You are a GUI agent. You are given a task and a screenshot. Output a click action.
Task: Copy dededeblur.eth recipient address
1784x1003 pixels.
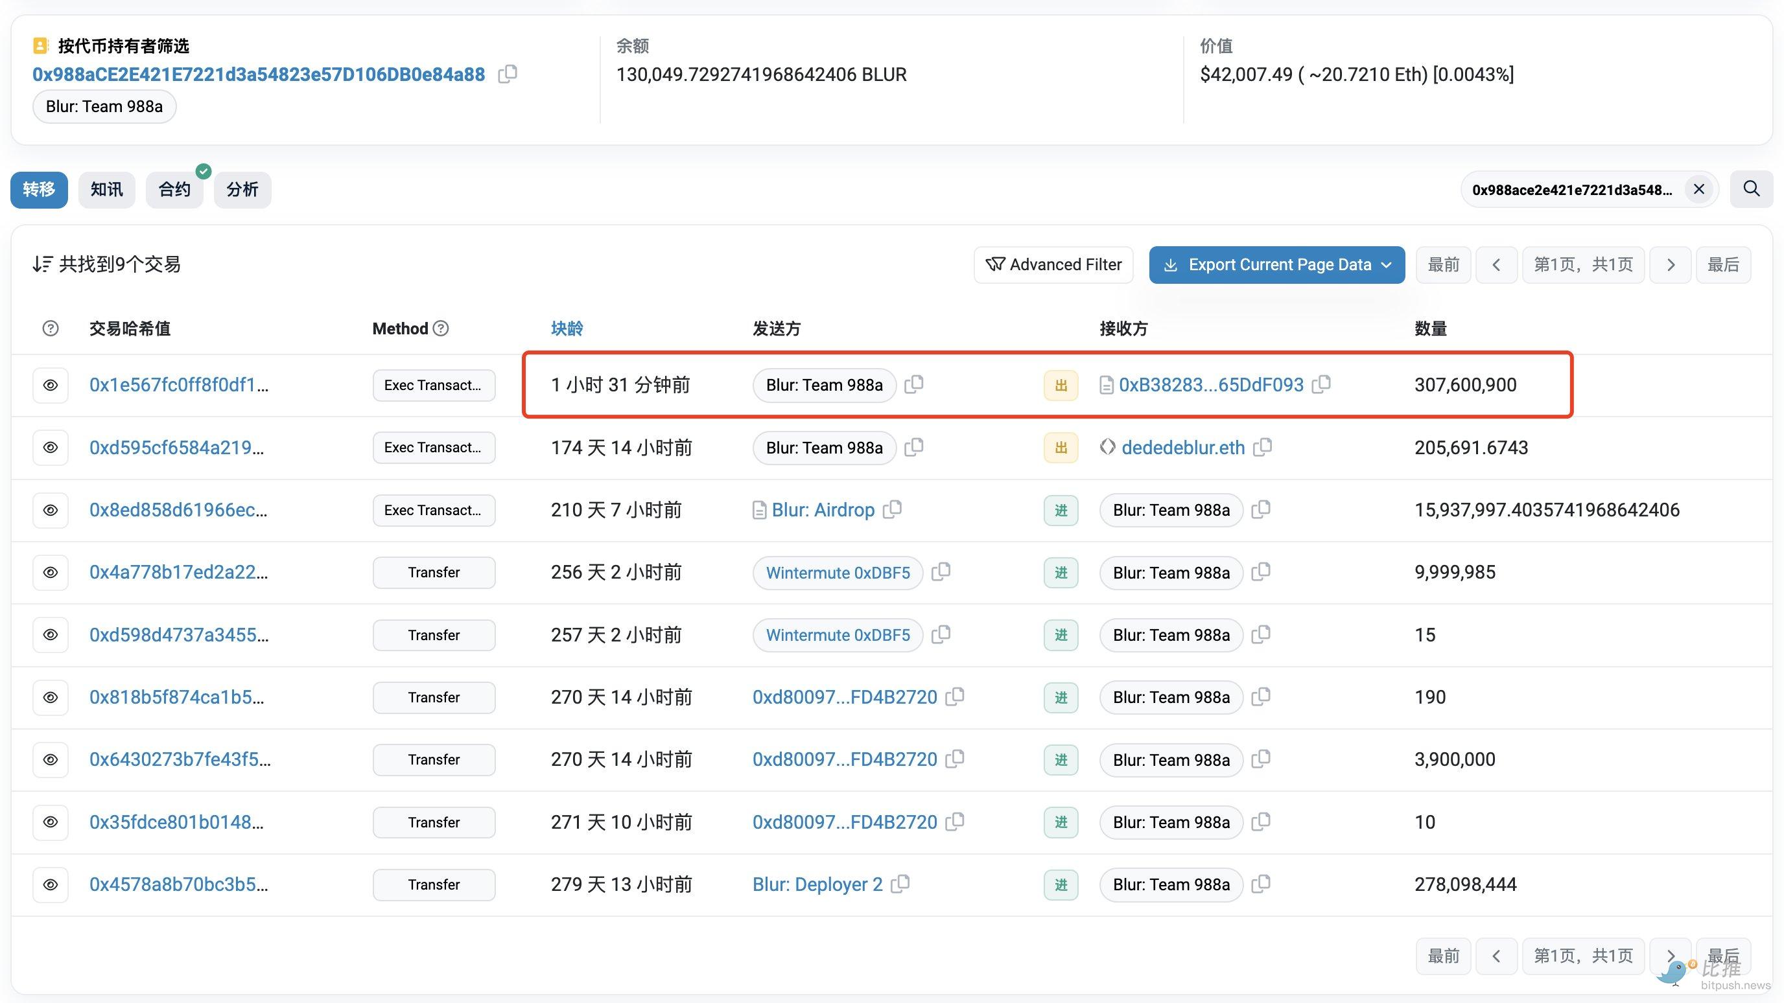click(x=1263, y=447)
